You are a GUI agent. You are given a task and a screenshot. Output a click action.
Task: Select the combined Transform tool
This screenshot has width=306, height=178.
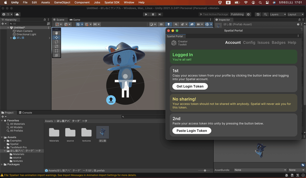coord(57,55)
